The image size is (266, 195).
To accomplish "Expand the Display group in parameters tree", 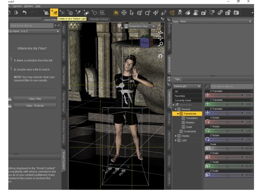I will coord(176,136).
